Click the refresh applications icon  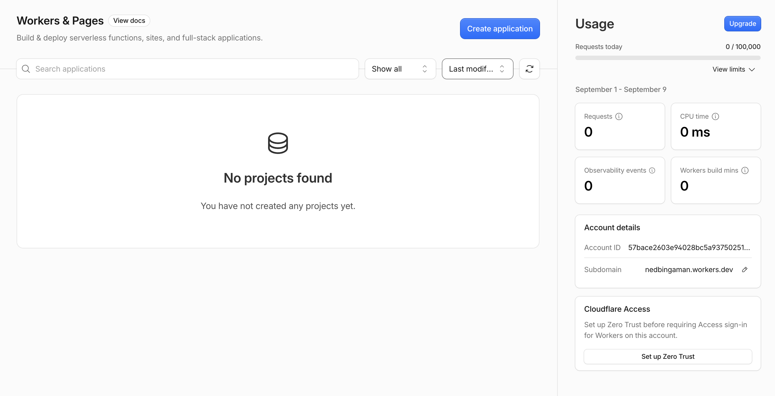pyautogui.click(x=529, y=69)
